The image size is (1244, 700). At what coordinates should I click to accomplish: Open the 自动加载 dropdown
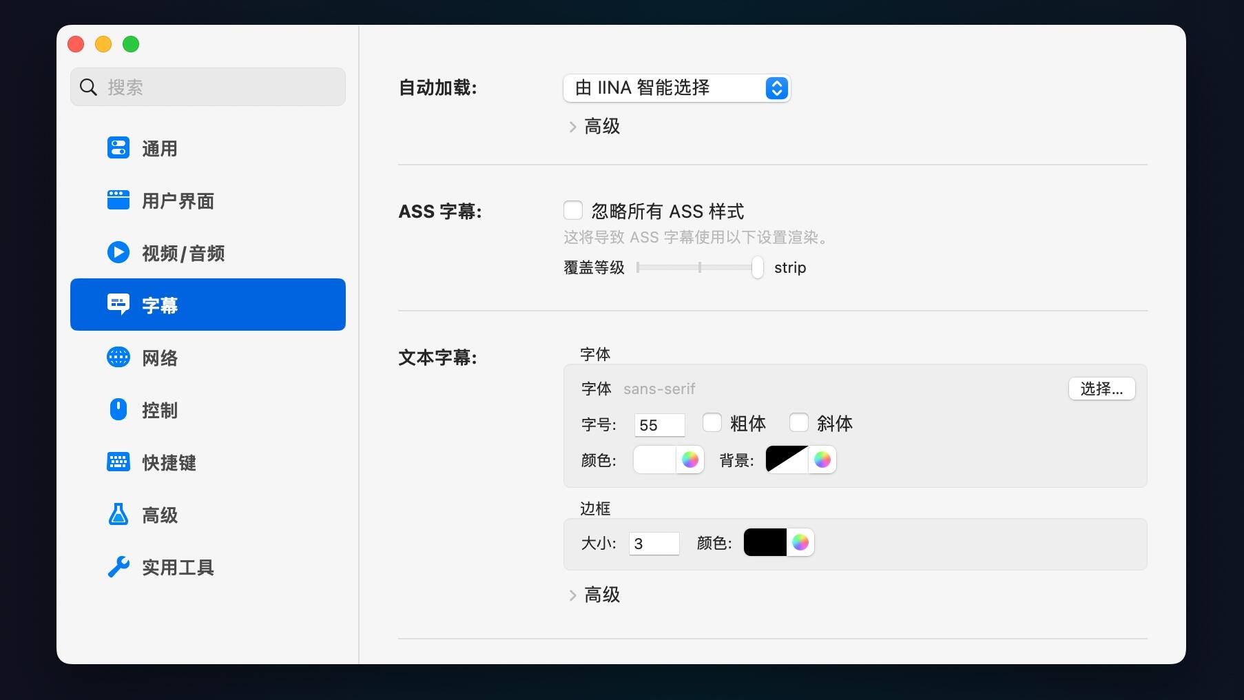[x=676, y=88]
